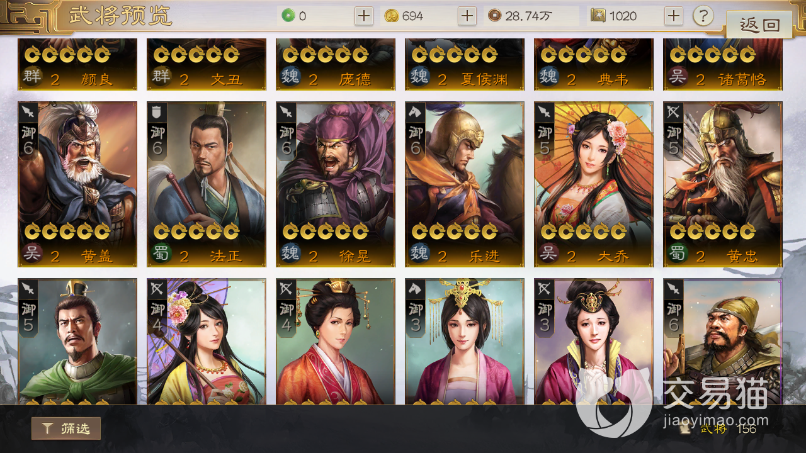Select the 大乔 general card with the umbrella
Viewport: 806px width, 453px height.
pos(594,184)
